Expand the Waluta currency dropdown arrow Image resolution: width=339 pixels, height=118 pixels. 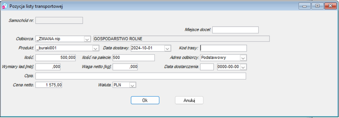point(133,85)
